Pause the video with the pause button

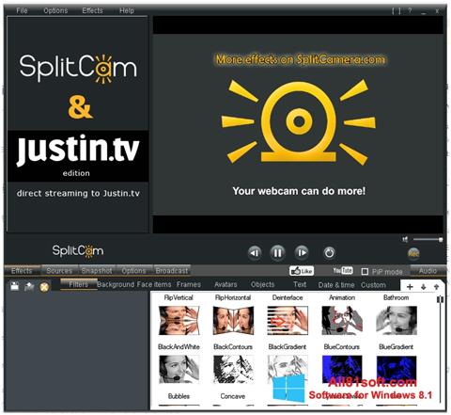tap(277, 253)
